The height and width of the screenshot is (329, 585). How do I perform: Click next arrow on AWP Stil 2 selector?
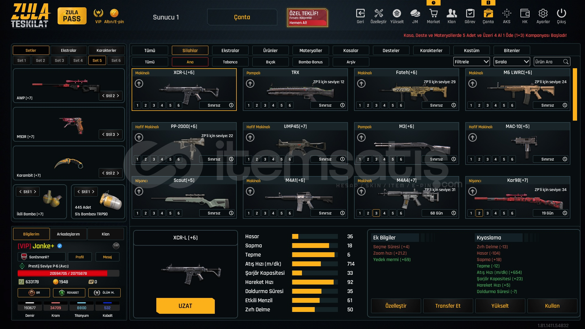(x=118, y=96)
